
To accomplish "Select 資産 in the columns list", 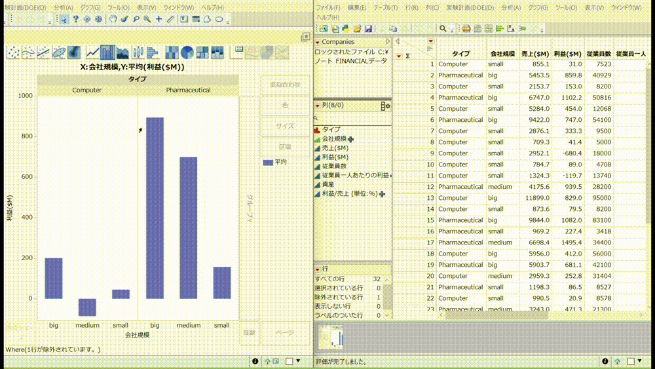I will pyautogui.click(x=328, y=184).
